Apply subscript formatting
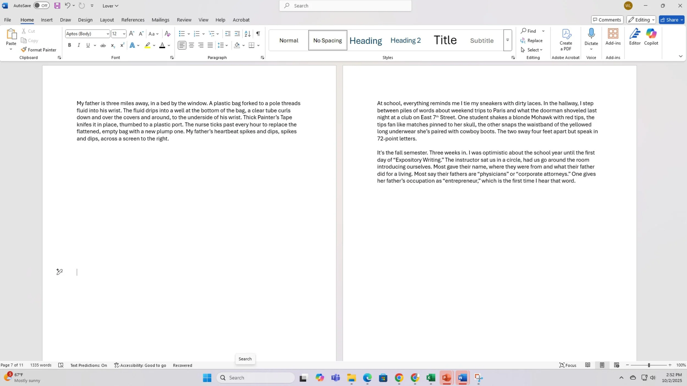The image size is (687, 386). point(113,45)
